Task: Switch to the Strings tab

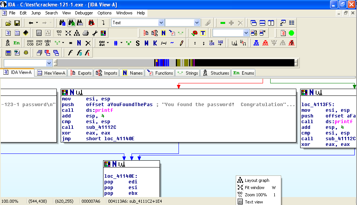Action: tap(188, 73)
